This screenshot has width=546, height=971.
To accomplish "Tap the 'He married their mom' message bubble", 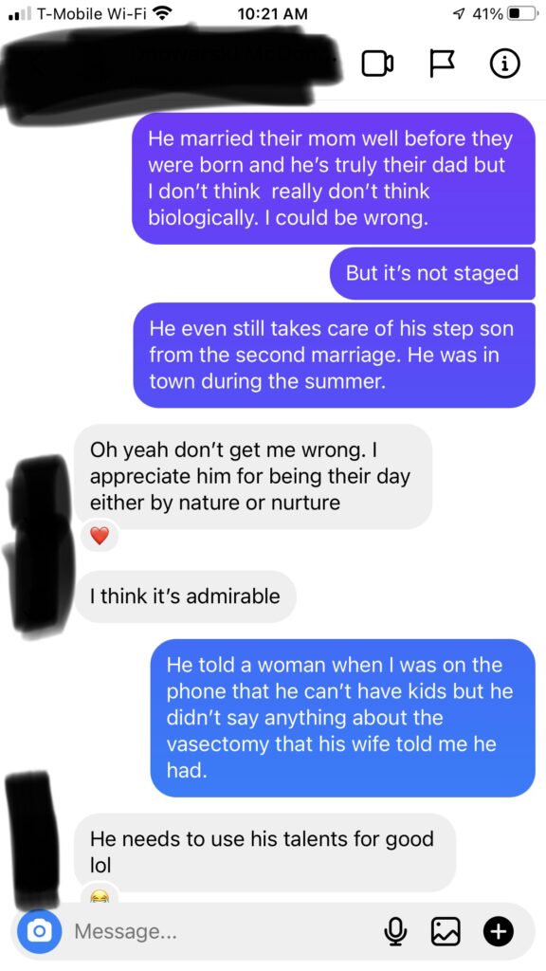I will [334, 178].
